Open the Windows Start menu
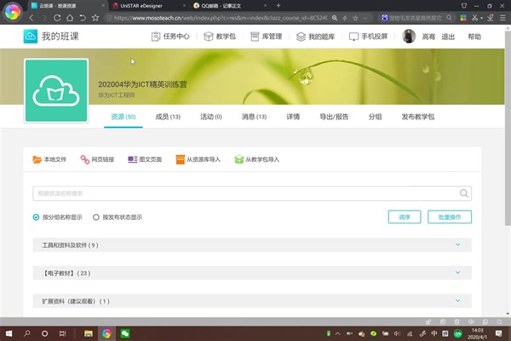The image size is (511, 341). [x=9, y=333]
